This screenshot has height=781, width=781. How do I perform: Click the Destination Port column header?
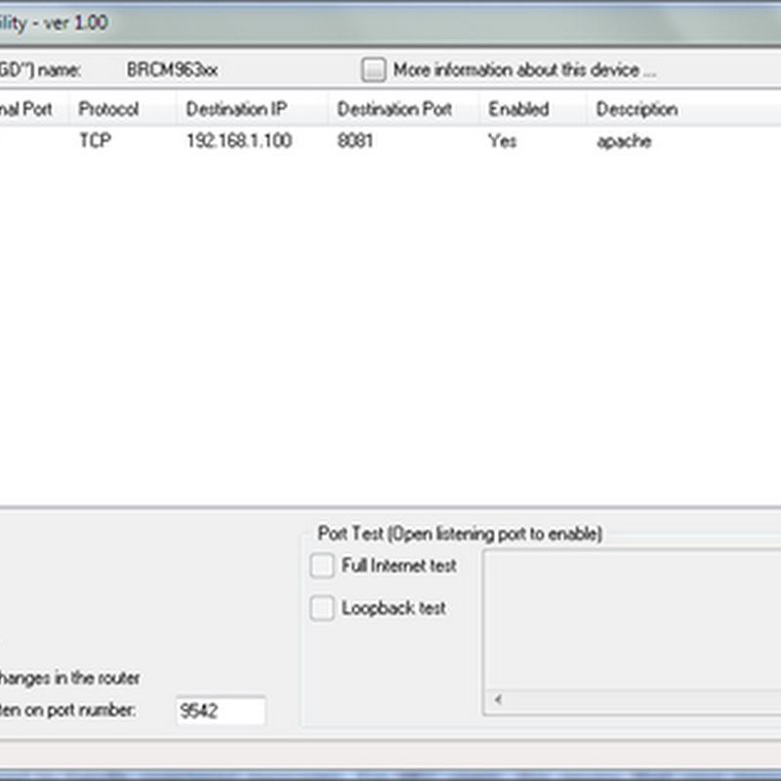point(395,109)
